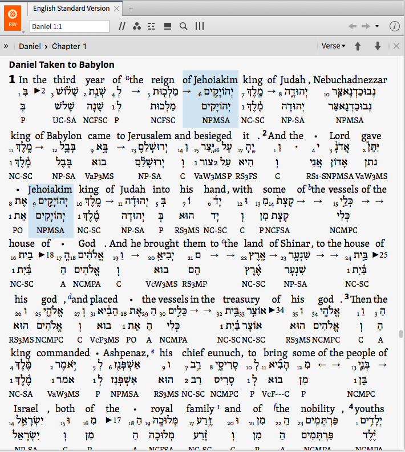Image resolution: width=405 pixels, height=452 pixels.
Task: Click footnote marker f before 'the nobility'
Action: 274,407
